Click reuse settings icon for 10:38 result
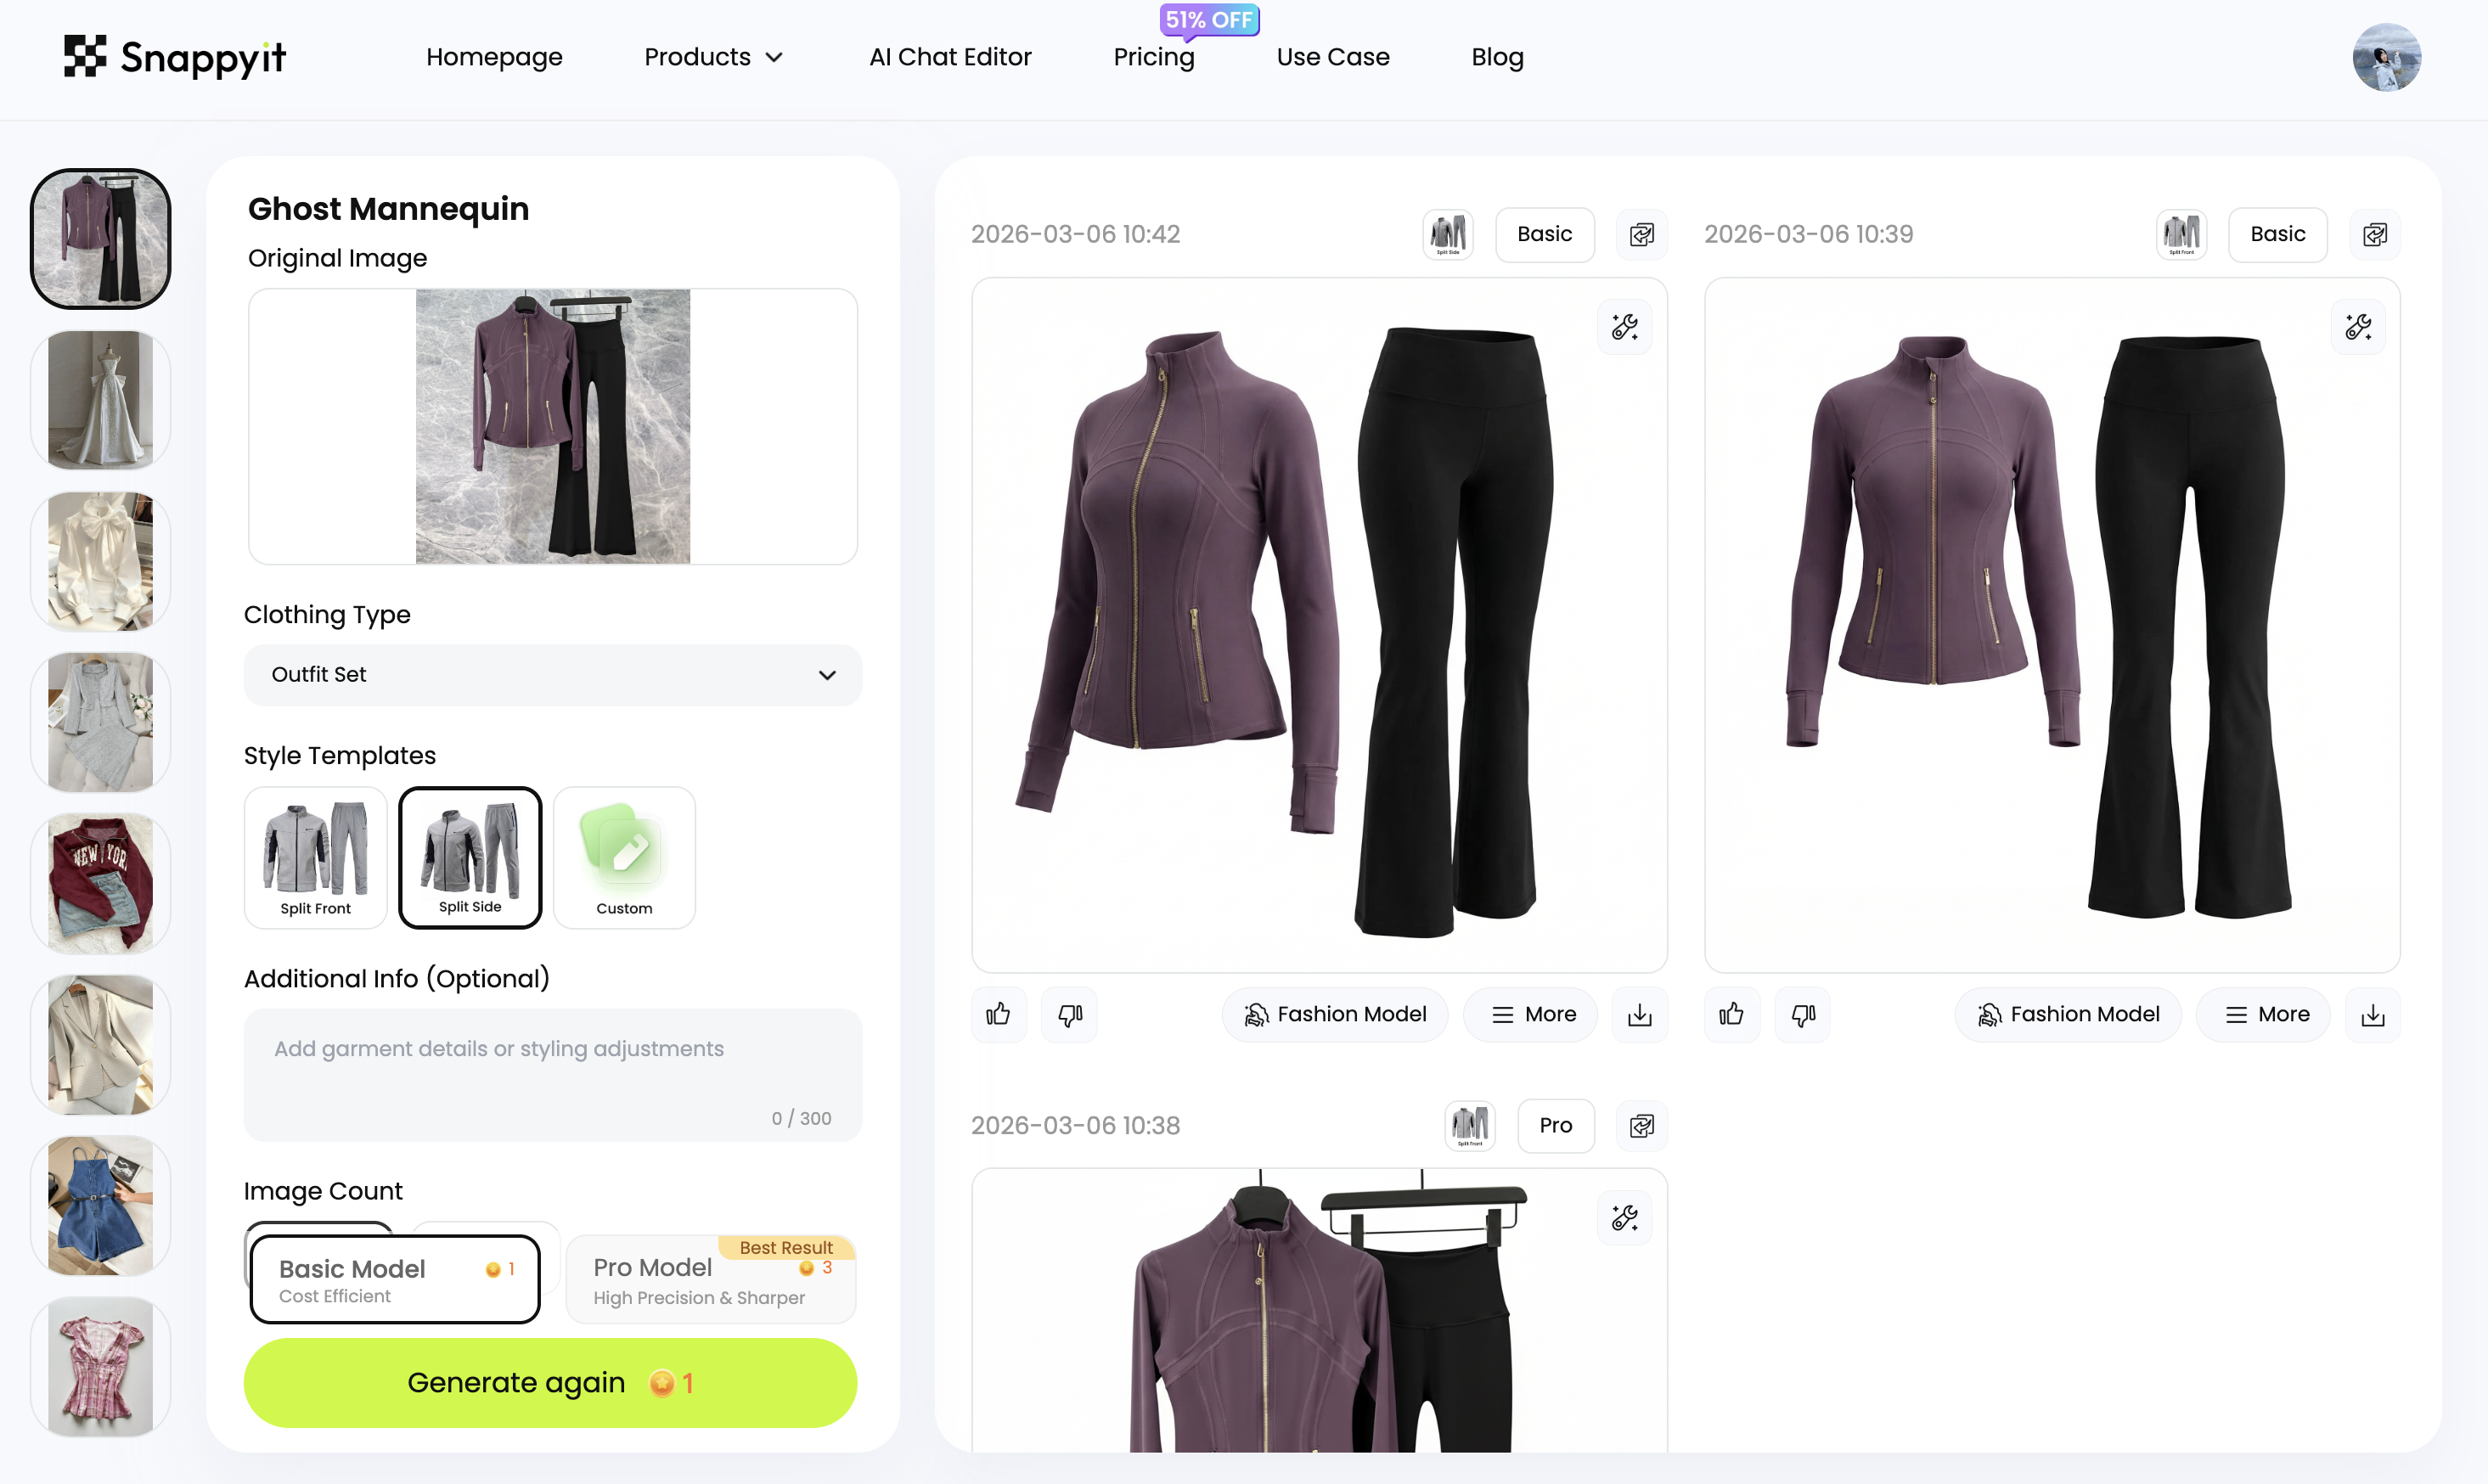Viewport: 2488px width, 1484px height. pyautogui.click(x=1641, y=1126)
